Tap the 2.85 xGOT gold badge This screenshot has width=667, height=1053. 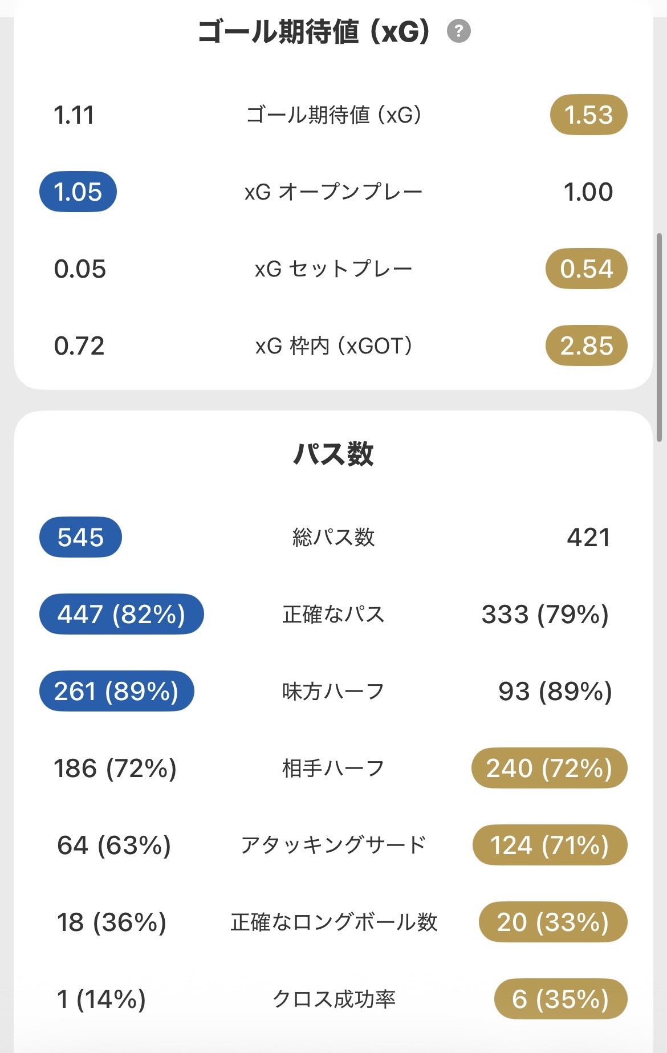click(x=587, y=345)
